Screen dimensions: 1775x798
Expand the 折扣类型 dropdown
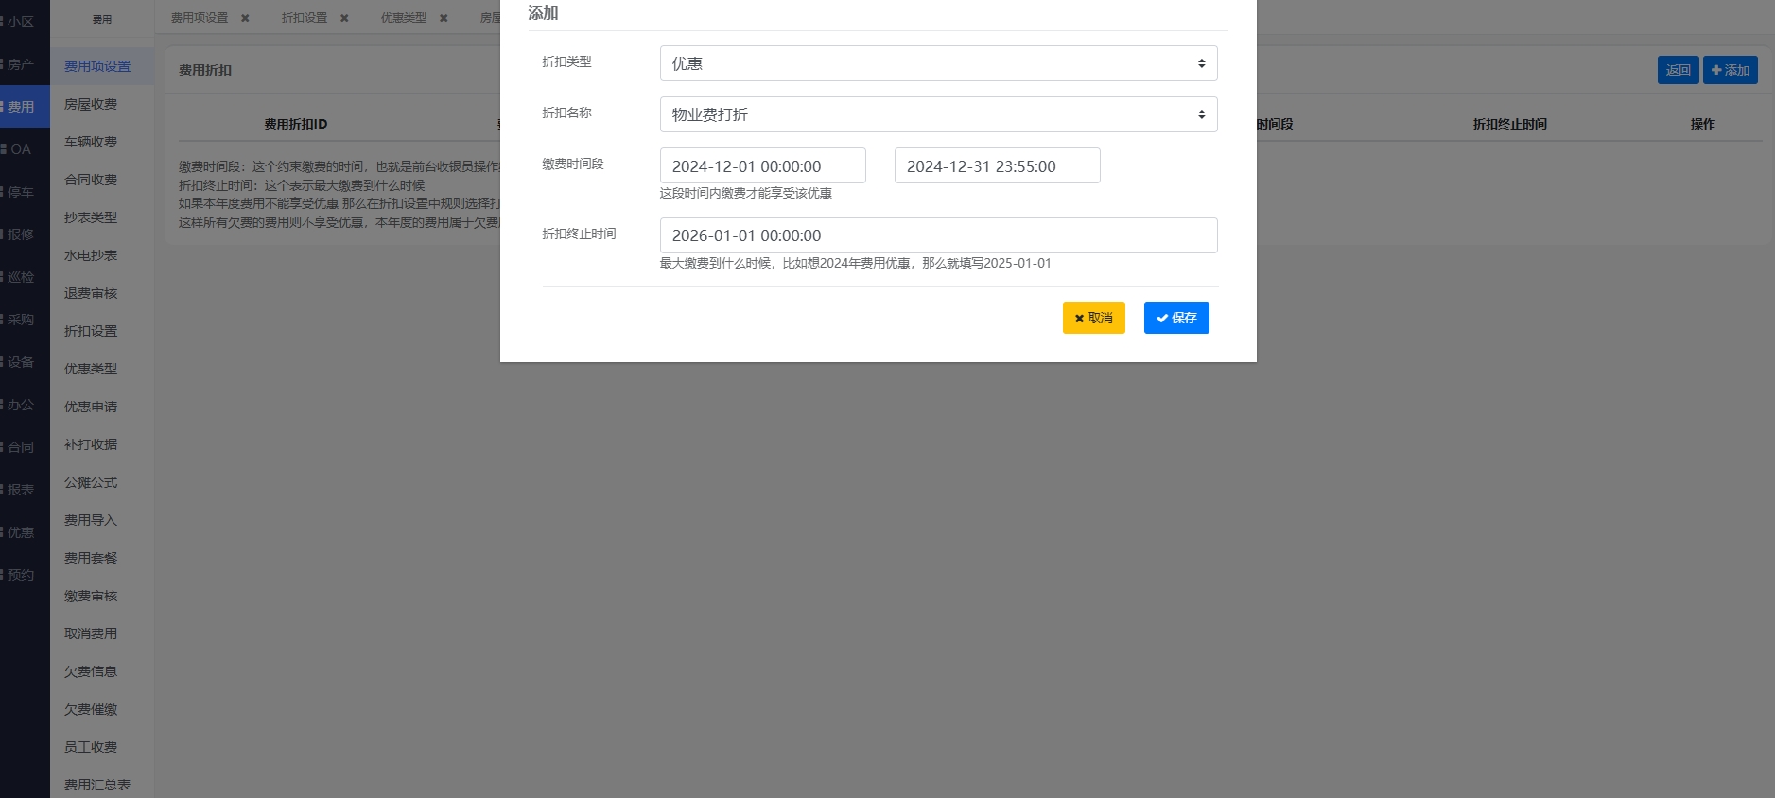[x=937, y=63]
